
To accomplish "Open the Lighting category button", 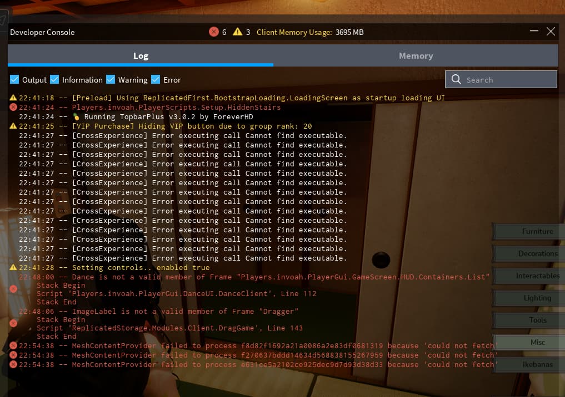I will (529, 298).
